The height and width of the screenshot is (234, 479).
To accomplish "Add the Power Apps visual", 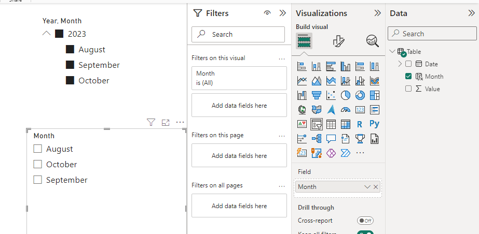I will pyautogui.click(x=331, y=153).
